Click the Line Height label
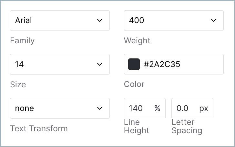Image resolution: width=235 pixels, height=147 pixels. 136,126
